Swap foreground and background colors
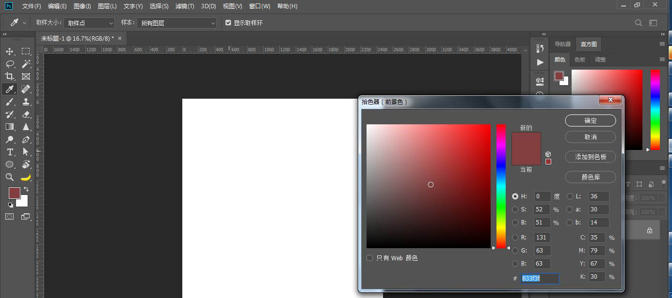 click(x=26, y=189)
